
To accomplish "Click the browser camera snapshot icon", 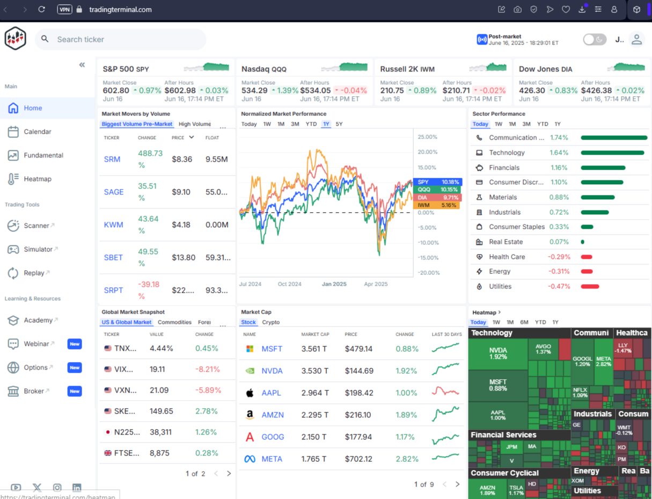I will [517, 9].
